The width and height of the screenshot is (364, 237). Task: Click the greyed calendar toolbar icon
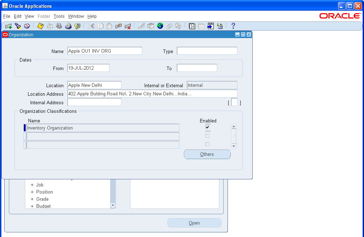click(201, 26)
